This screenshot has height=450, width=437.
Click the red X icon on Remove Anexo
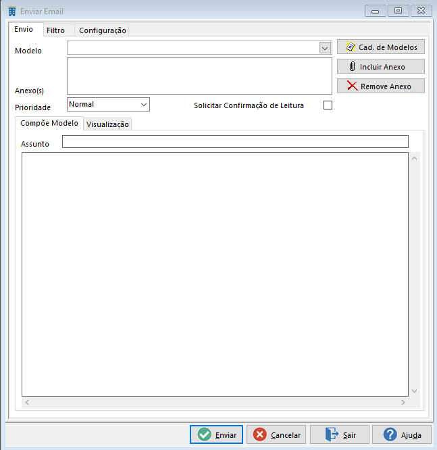[x=352, y=86]
